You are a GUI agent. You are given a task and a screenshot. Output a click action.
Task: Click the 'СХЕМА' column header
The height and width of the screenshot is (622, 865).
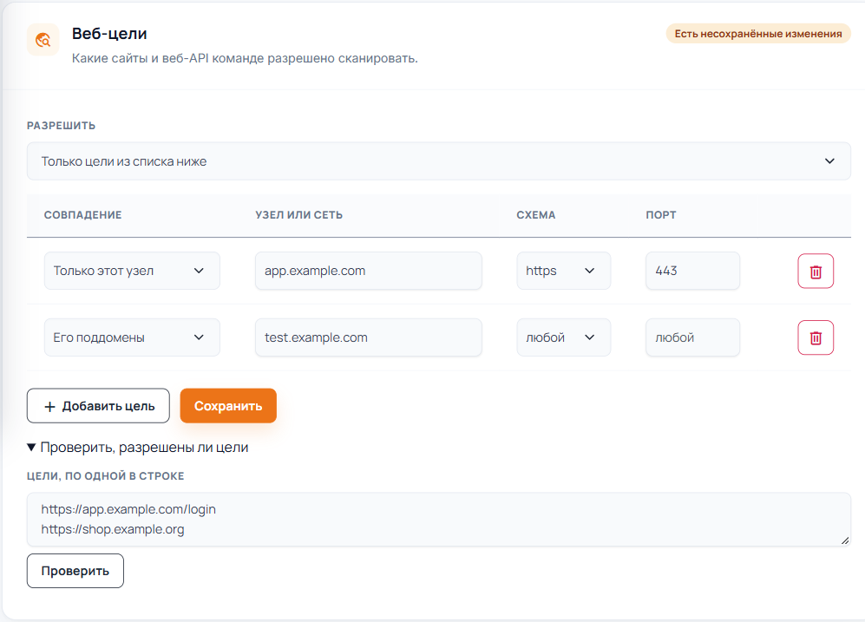[x=535, y=215]
